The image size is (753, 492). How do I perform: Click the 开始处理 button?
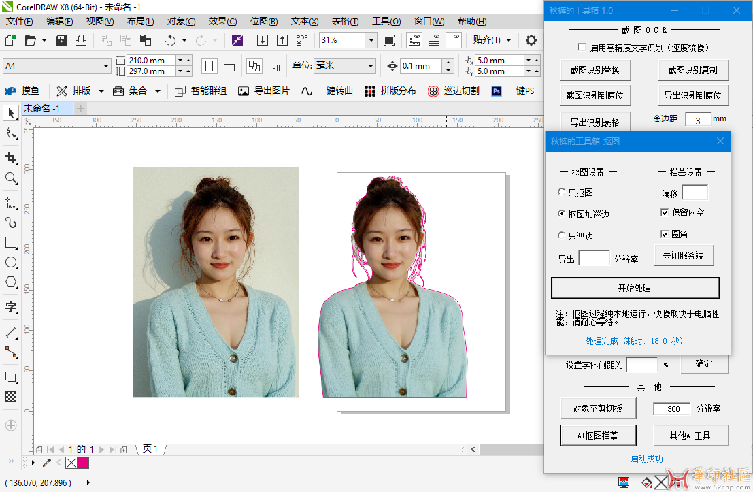635,288
